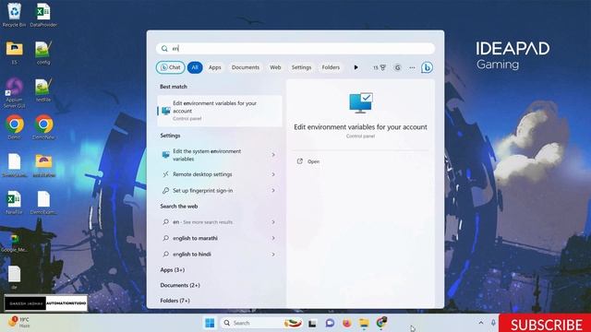591x332 pixels.
Task: Click the Bing icon in search panel
Action: (x=427, y=67)
